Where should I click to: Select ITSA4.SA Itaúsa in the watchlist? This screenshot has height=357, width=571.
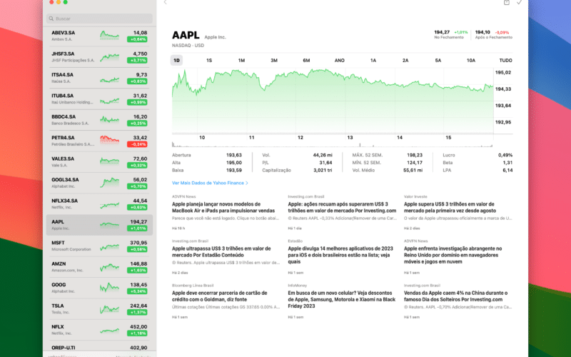pyautogui.click(x=99, y=78)
